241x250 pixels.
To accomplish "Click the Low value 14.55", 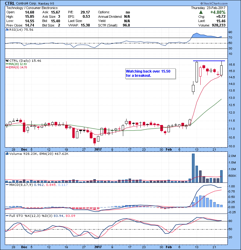I will tap(30, 21).
